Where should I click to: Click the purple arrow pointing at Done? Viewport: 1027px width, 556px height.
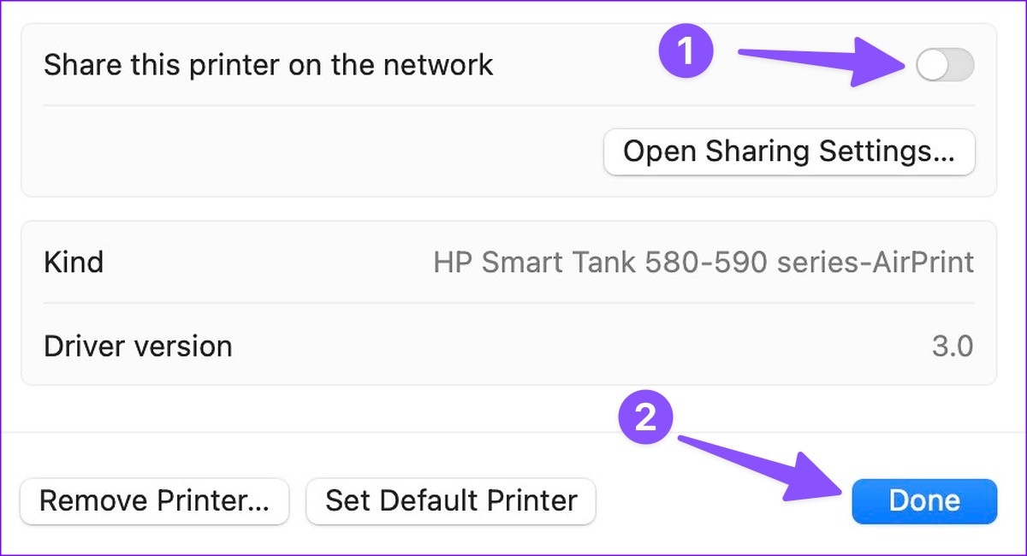click(x=753, y=466)
